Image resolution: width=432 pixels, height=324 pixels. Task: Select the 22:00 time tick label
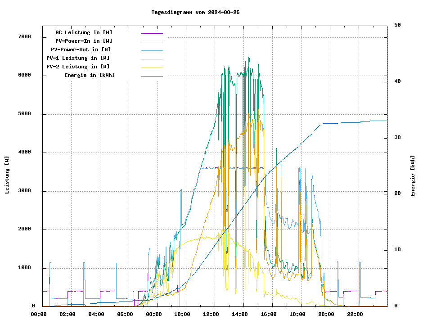[x=355, y=314]
